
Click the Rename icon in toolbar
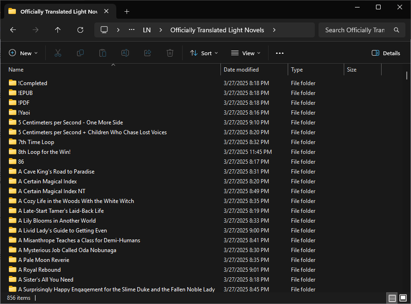coord(125,53)
